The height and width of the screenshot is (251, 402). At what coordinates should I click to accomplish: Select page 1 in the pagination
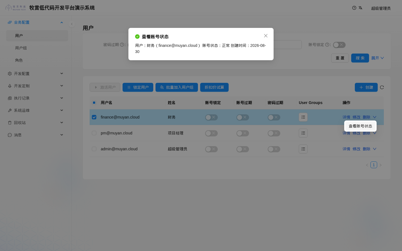click(x=374, y=165)
